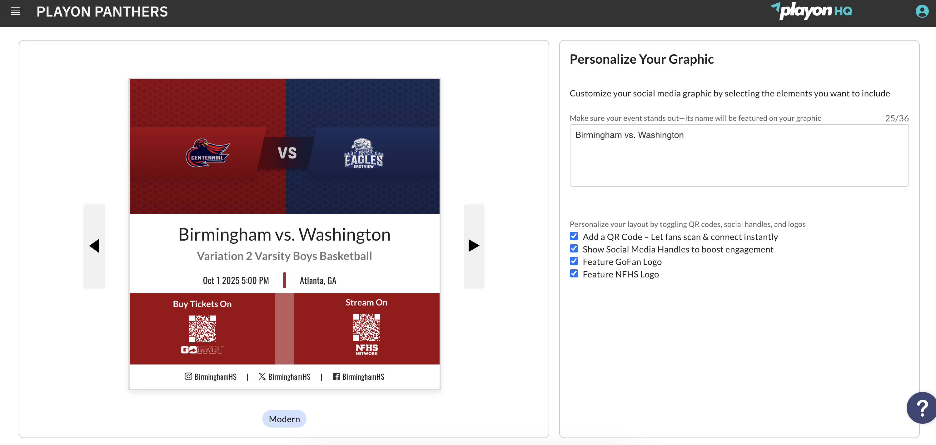Toggle Show Social Media Handles checkbox
Viewport: 936px width, 445px height.
[x=574, y=249]
